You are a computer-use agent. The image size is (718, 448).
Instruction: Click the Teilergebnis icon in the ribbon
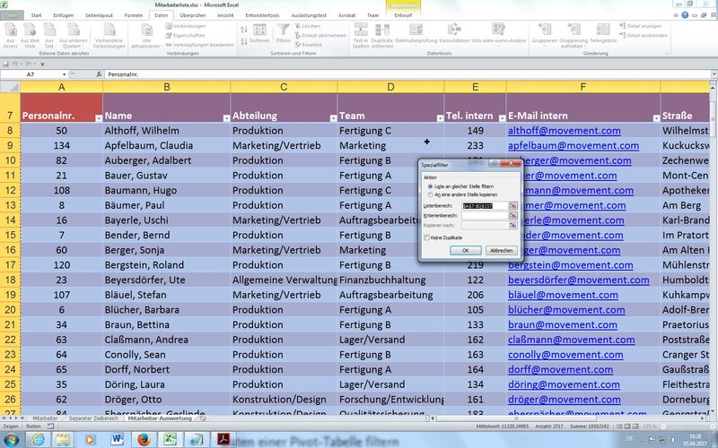pyautogui.click(x=603, y=34)
